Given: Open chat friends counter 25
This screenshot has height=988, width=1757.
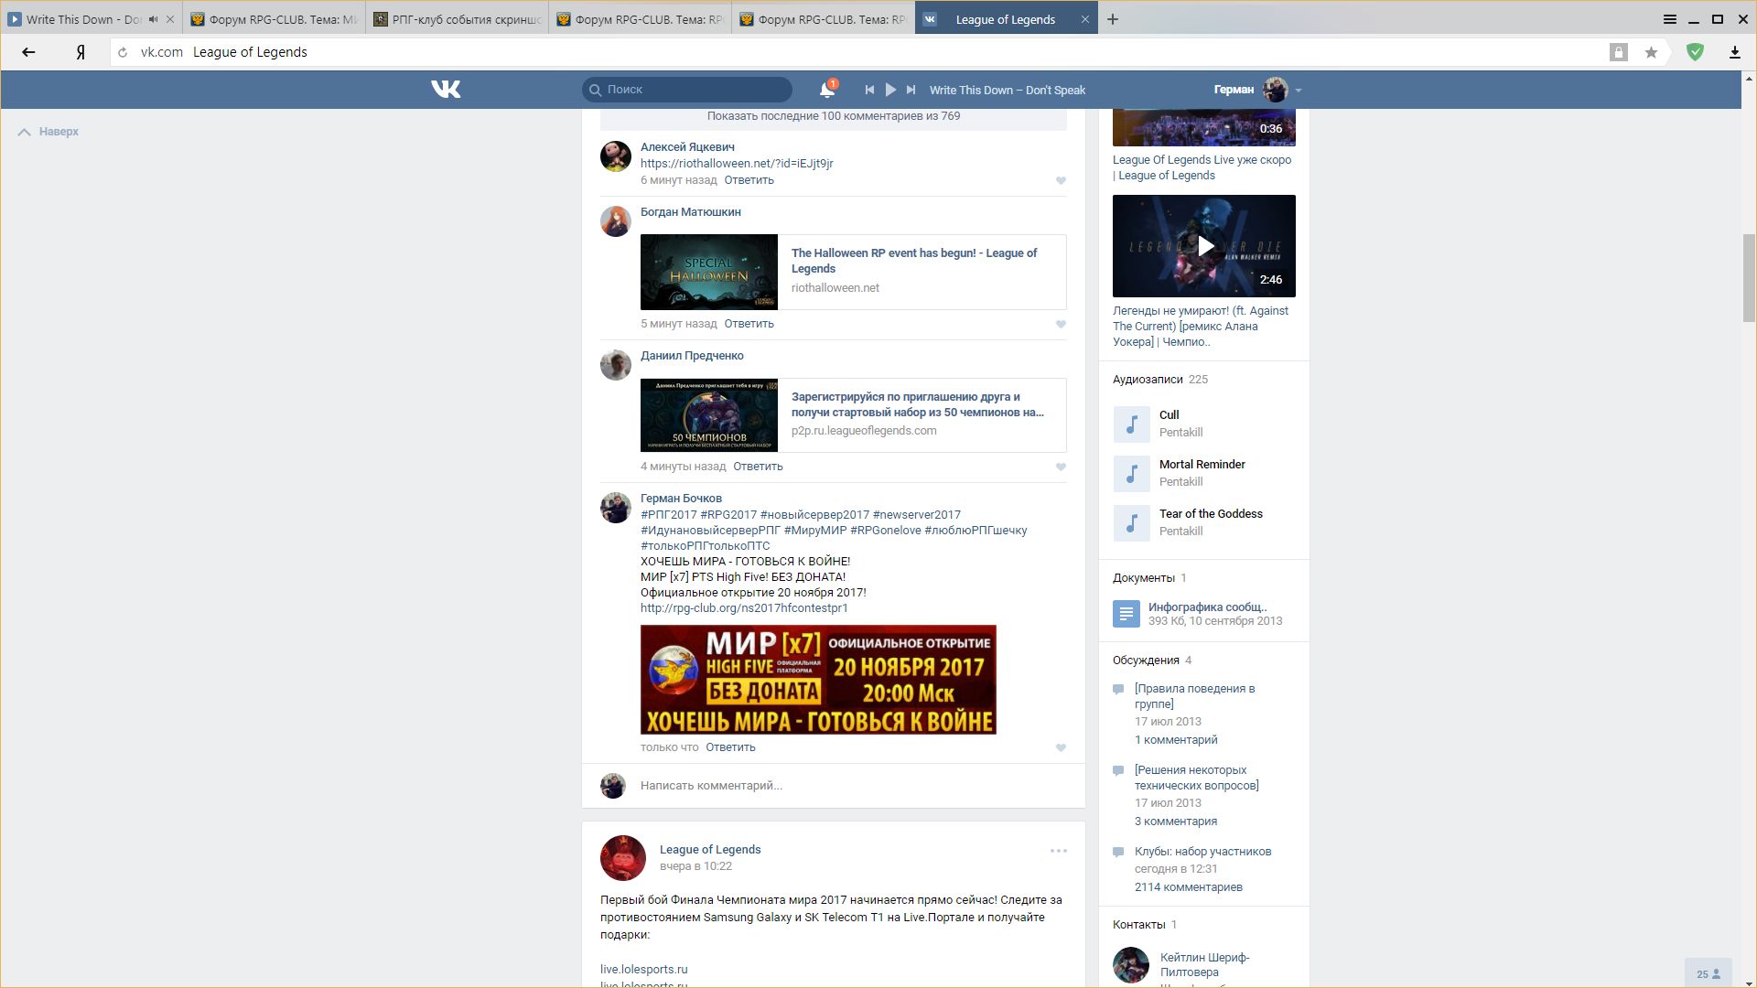Looking at the screenshot, I should click(x=1708, y=974).
